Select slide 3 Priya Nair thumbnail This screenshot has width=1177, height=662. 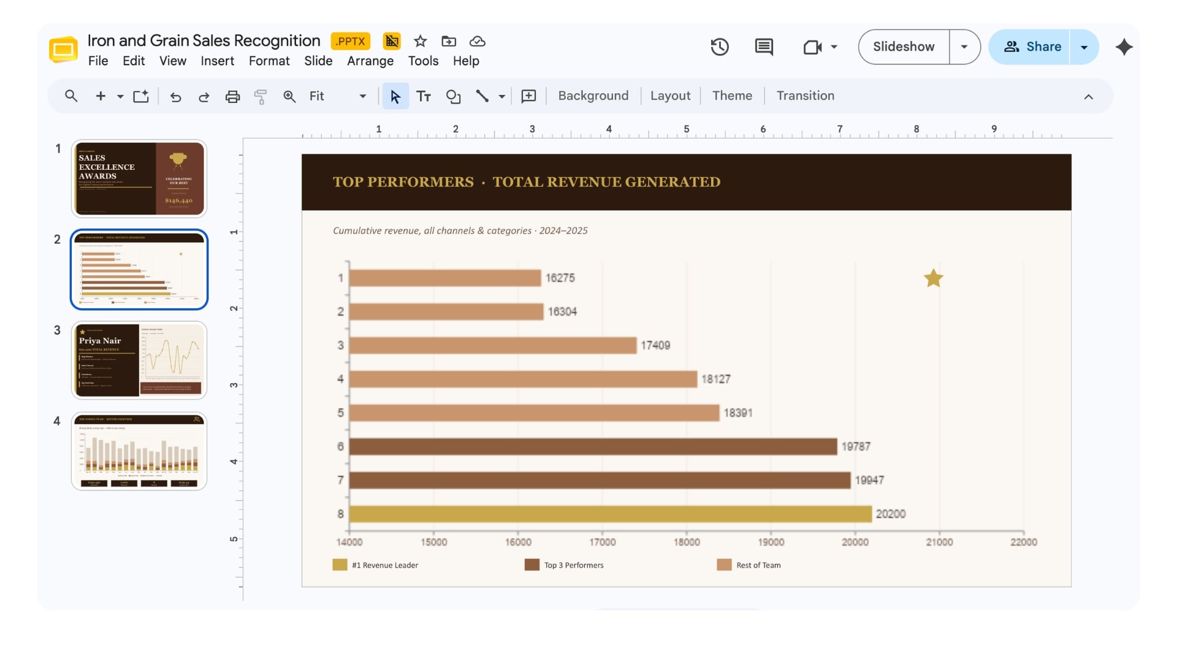[x=139, y=360]
